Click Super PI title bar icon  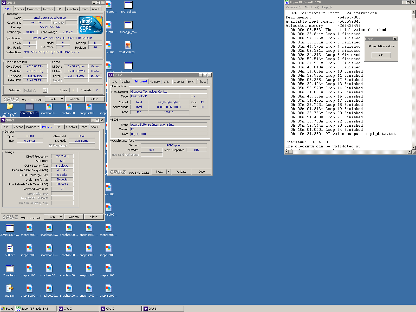[287, 2]
